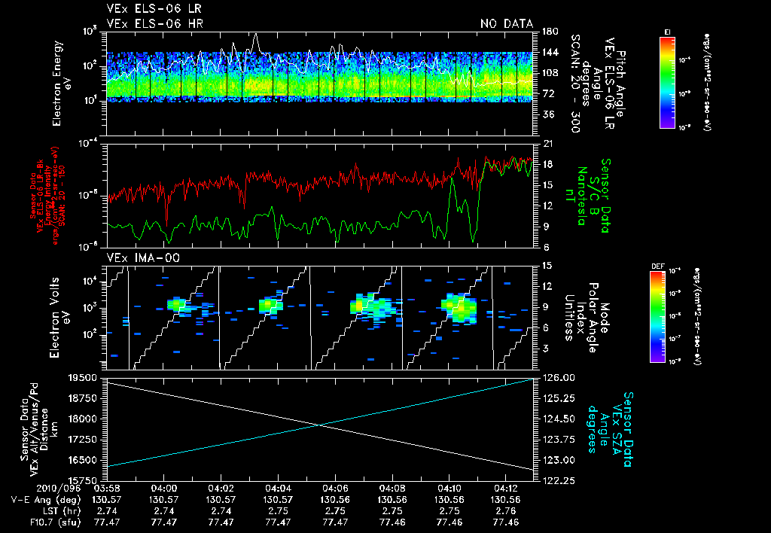Click the 123.75 SZA axis value
The height and width of the screenshot is (533, 771).
[x=559, y=440]
